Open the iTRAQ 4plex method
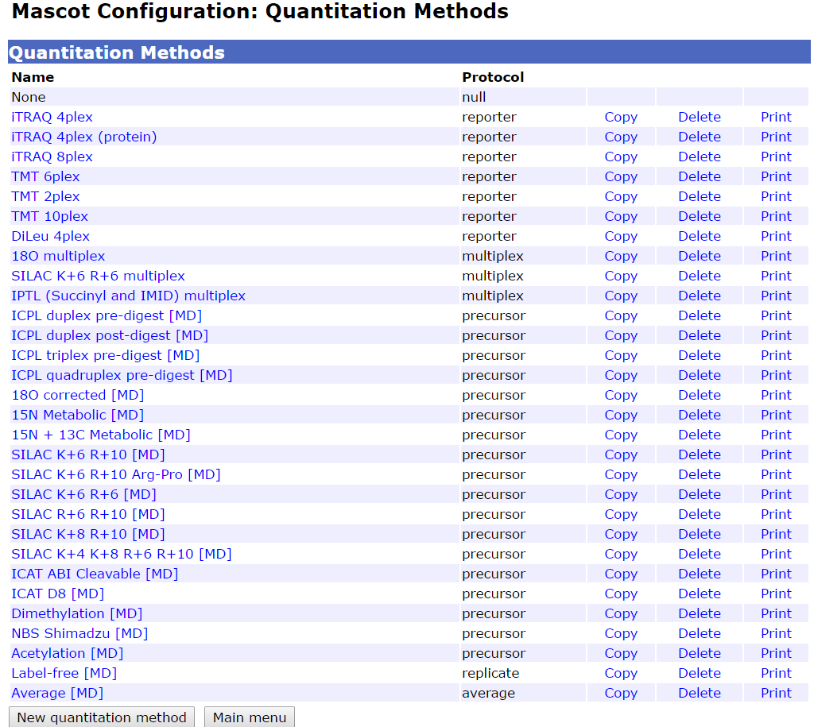The image size is (814, 727). point(52,117)
